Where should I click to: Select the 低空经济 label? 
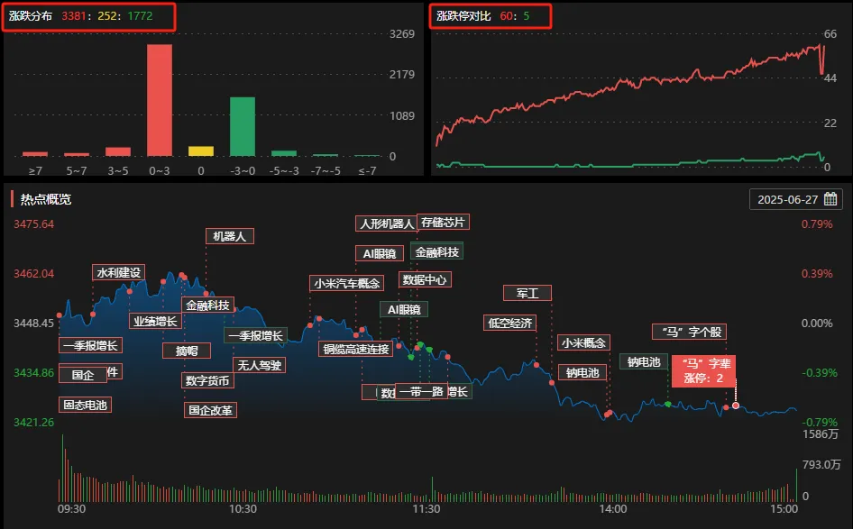(x=510, y=323)
